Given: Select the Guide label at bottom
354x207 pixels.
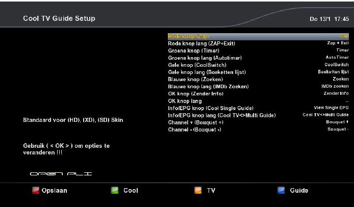Looking at the screenshot, I should click(299, 191).
